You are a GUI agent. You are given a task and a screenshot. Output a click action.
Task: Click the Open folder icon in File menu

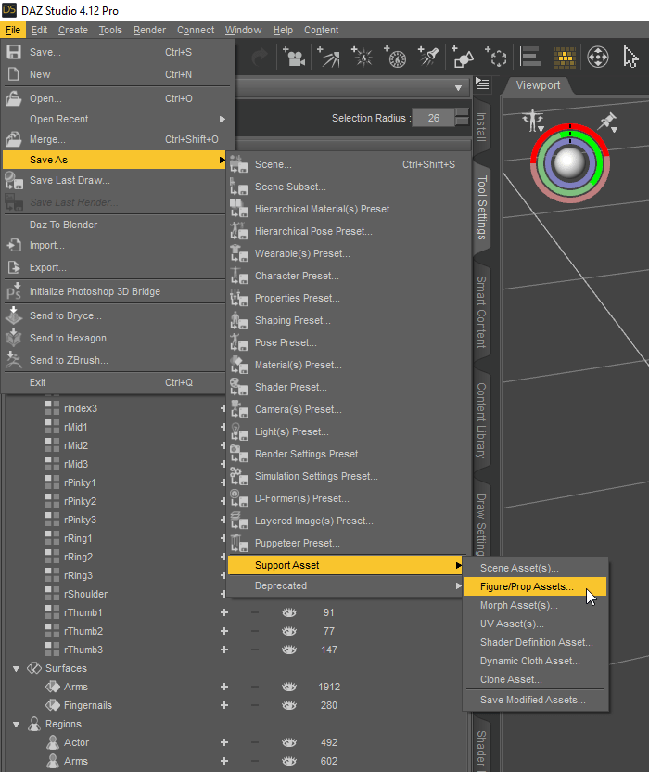tap(14, 98)
